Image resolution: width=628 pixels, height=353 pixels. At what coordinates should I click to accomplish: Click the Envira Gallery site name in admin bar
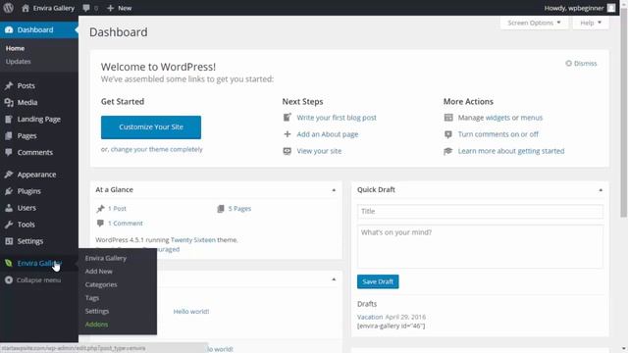[x=54, y=8]
